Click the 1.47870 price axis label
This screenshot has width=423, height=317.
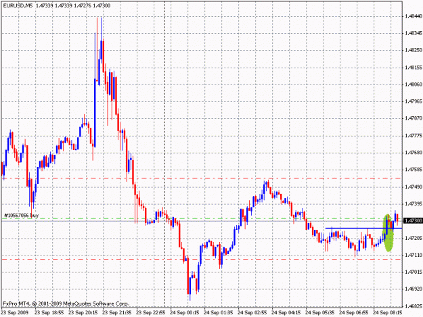click(414, 118)
